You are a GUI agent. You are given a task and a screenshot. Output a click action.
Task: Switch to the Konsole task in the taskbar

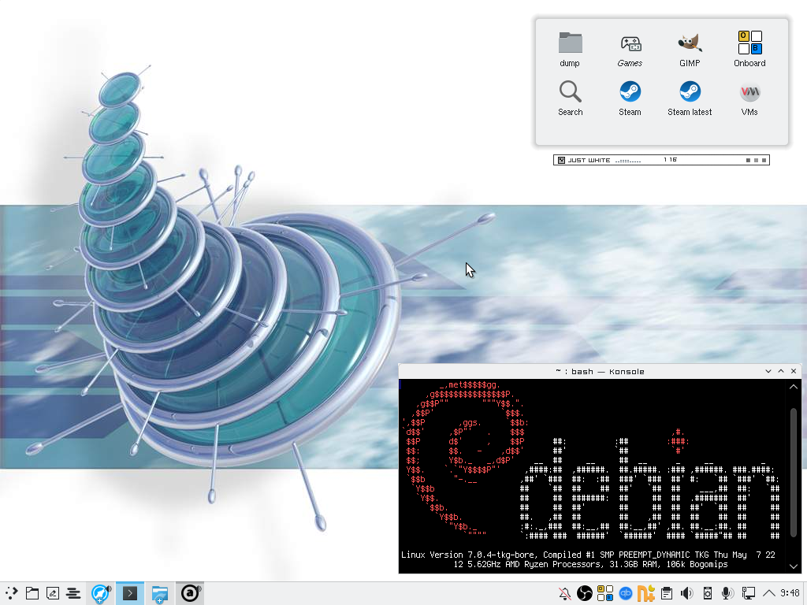point(130,593)
